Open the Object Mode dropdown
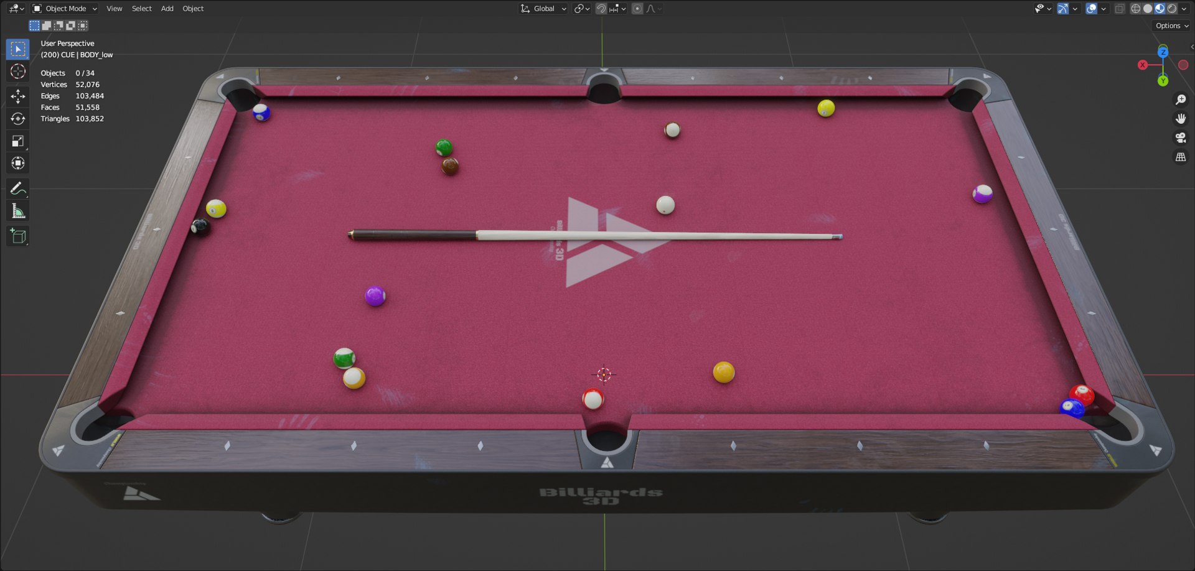The image size is (1195, 571). [x=65, y=9]
